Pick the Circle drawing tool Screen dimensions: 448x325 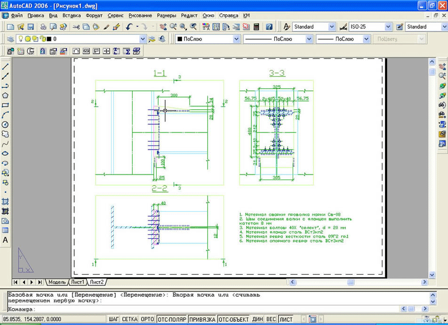[6, 124]
